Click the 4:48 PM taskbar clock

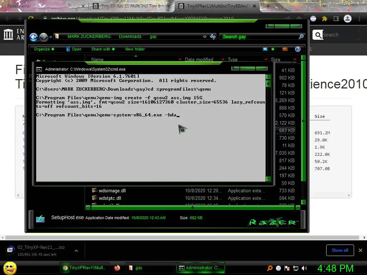[335, 268]
